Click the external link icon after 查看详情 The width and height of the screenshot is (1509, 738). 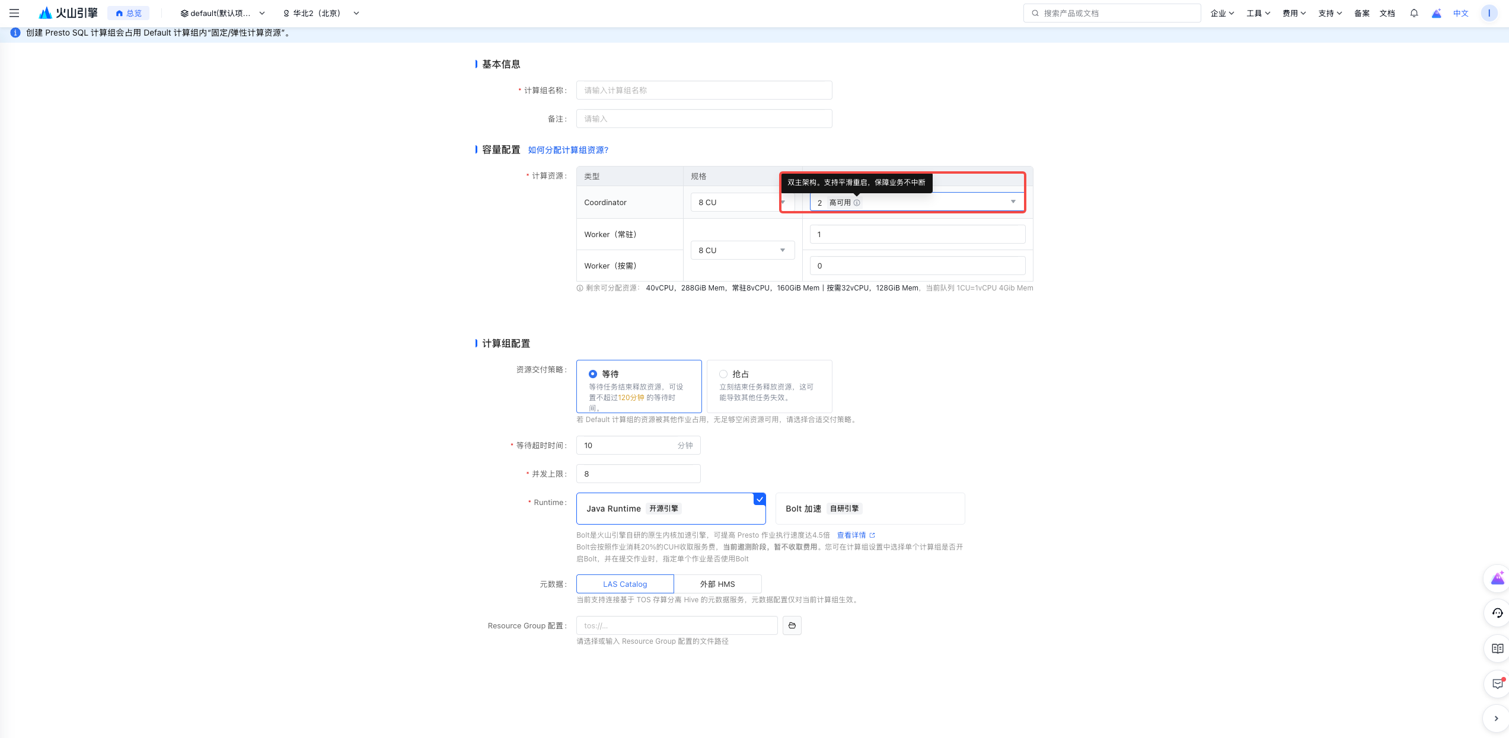(872, 535)
